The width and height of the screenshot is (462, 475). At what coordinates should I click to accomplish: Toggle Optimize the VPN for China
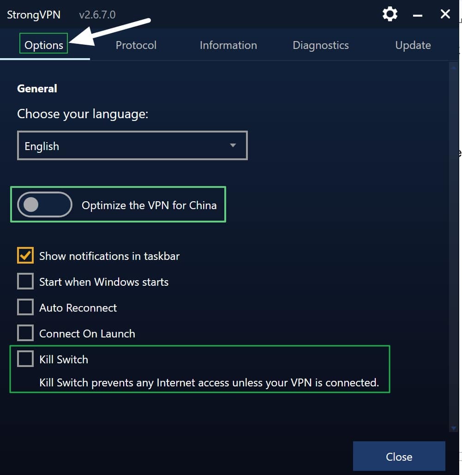tap(45, 204)
